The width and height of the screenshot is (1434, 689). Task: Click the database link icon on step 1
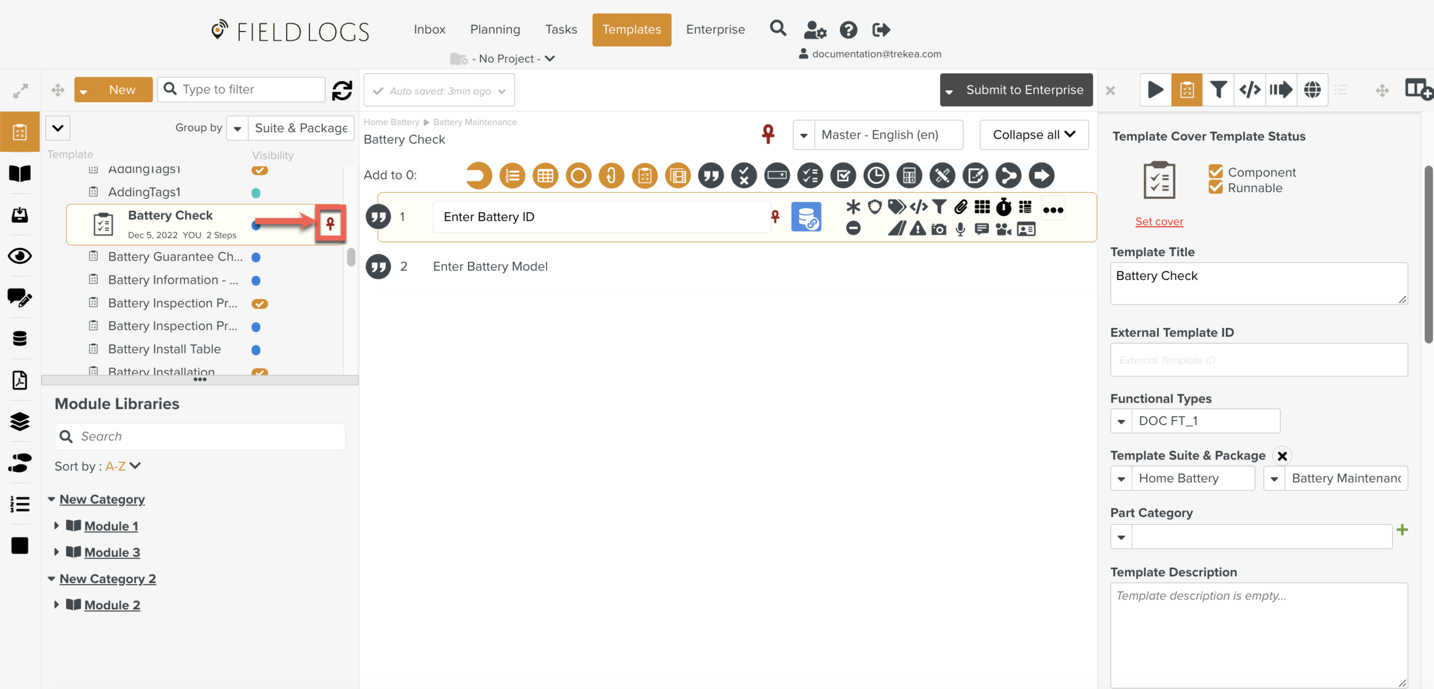click(x=806, y=217)
